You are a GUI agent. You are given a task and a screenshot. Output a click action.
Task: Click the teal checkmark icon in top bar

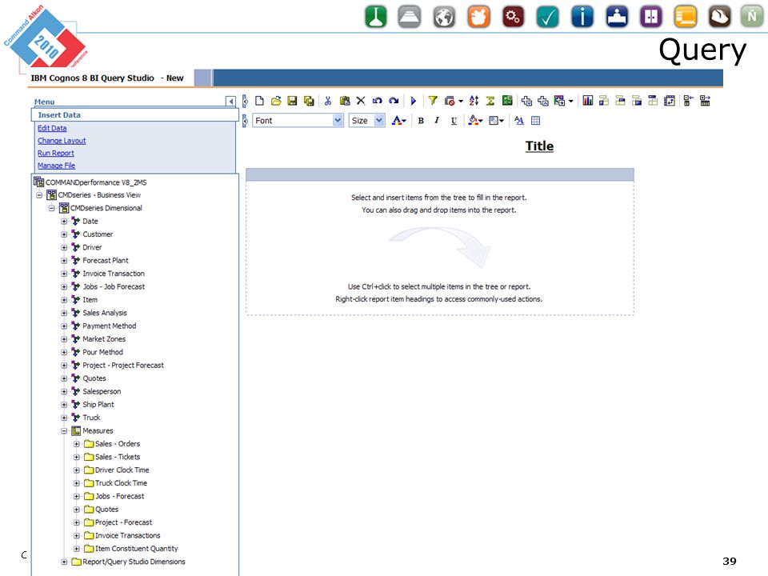coord(547,17)
